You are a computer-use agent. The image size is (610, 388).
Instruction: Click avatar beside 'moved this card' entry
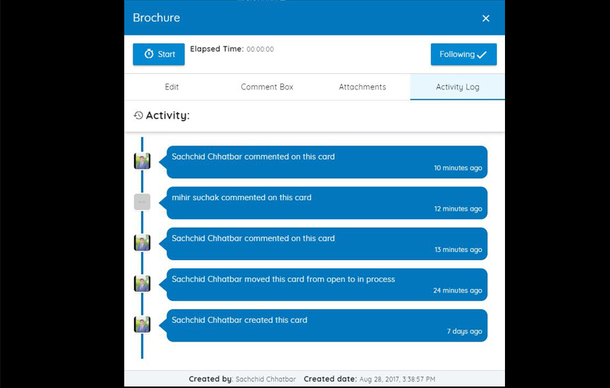tap(142, 283)
